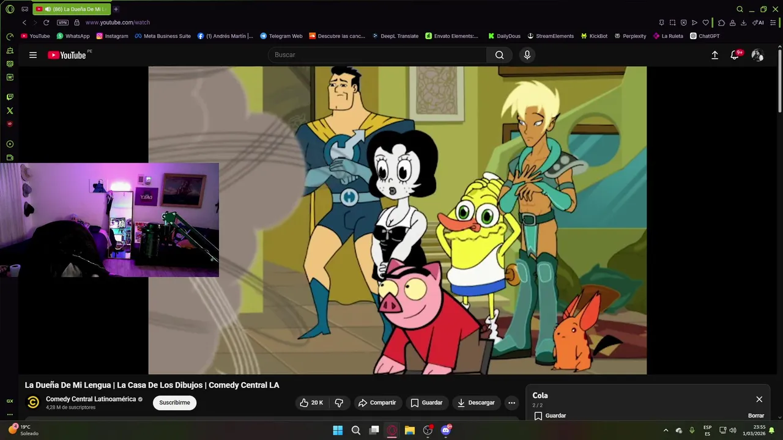783x440 pixels.
Task: Show hidden tray icons chevron
Action: click(x=666, y=430)
